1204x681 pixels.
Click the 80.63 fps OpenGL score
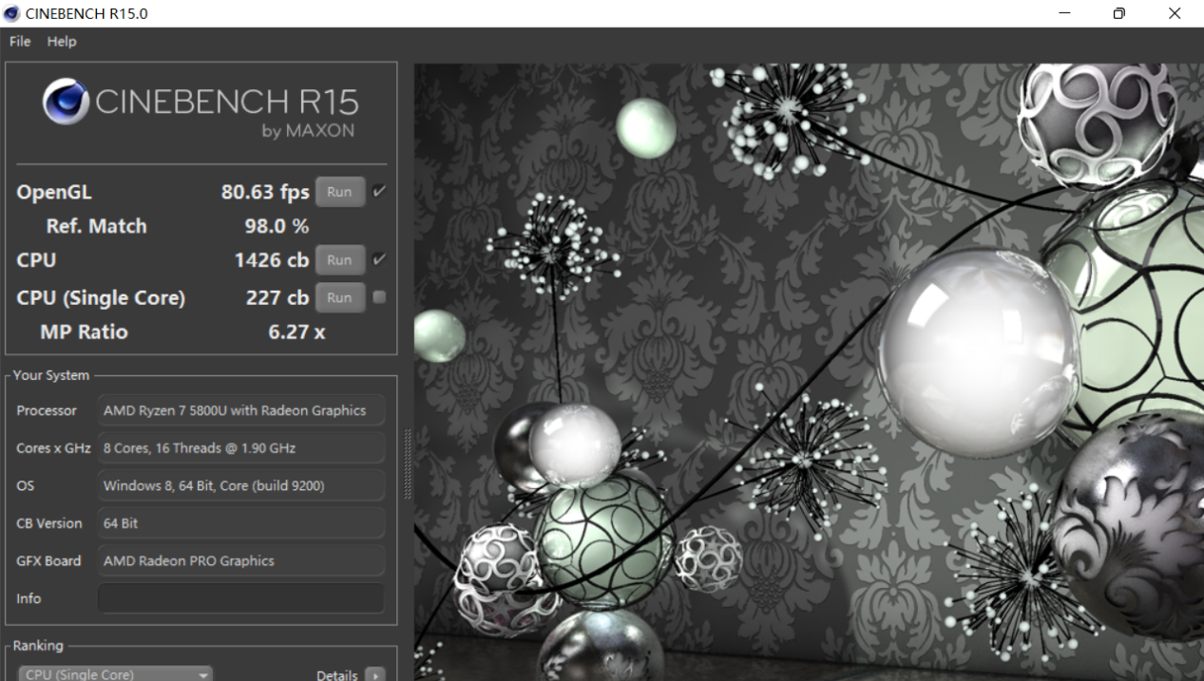pos(265,192)
